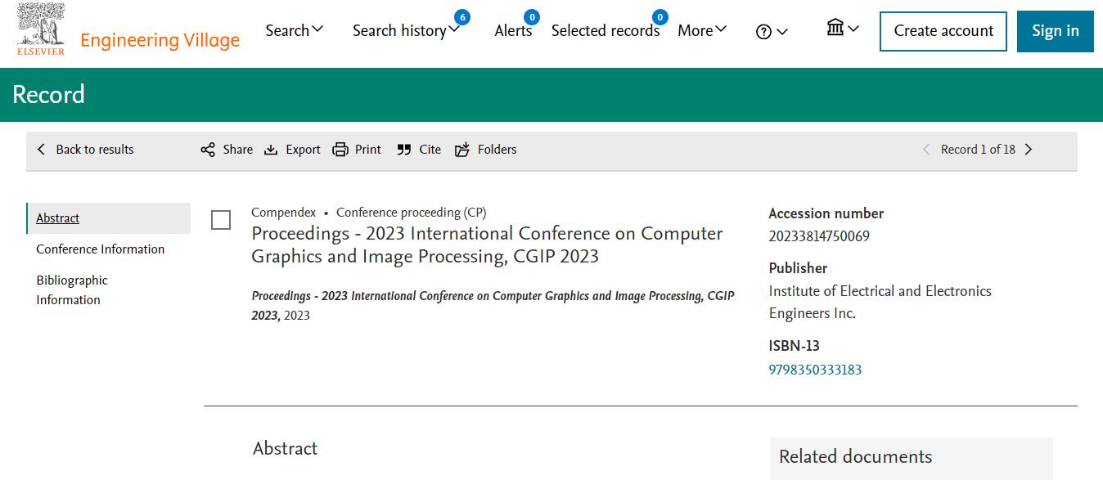Add record to Folders
The height and width of the screenshot is (480, 1103).
(485, 149)
